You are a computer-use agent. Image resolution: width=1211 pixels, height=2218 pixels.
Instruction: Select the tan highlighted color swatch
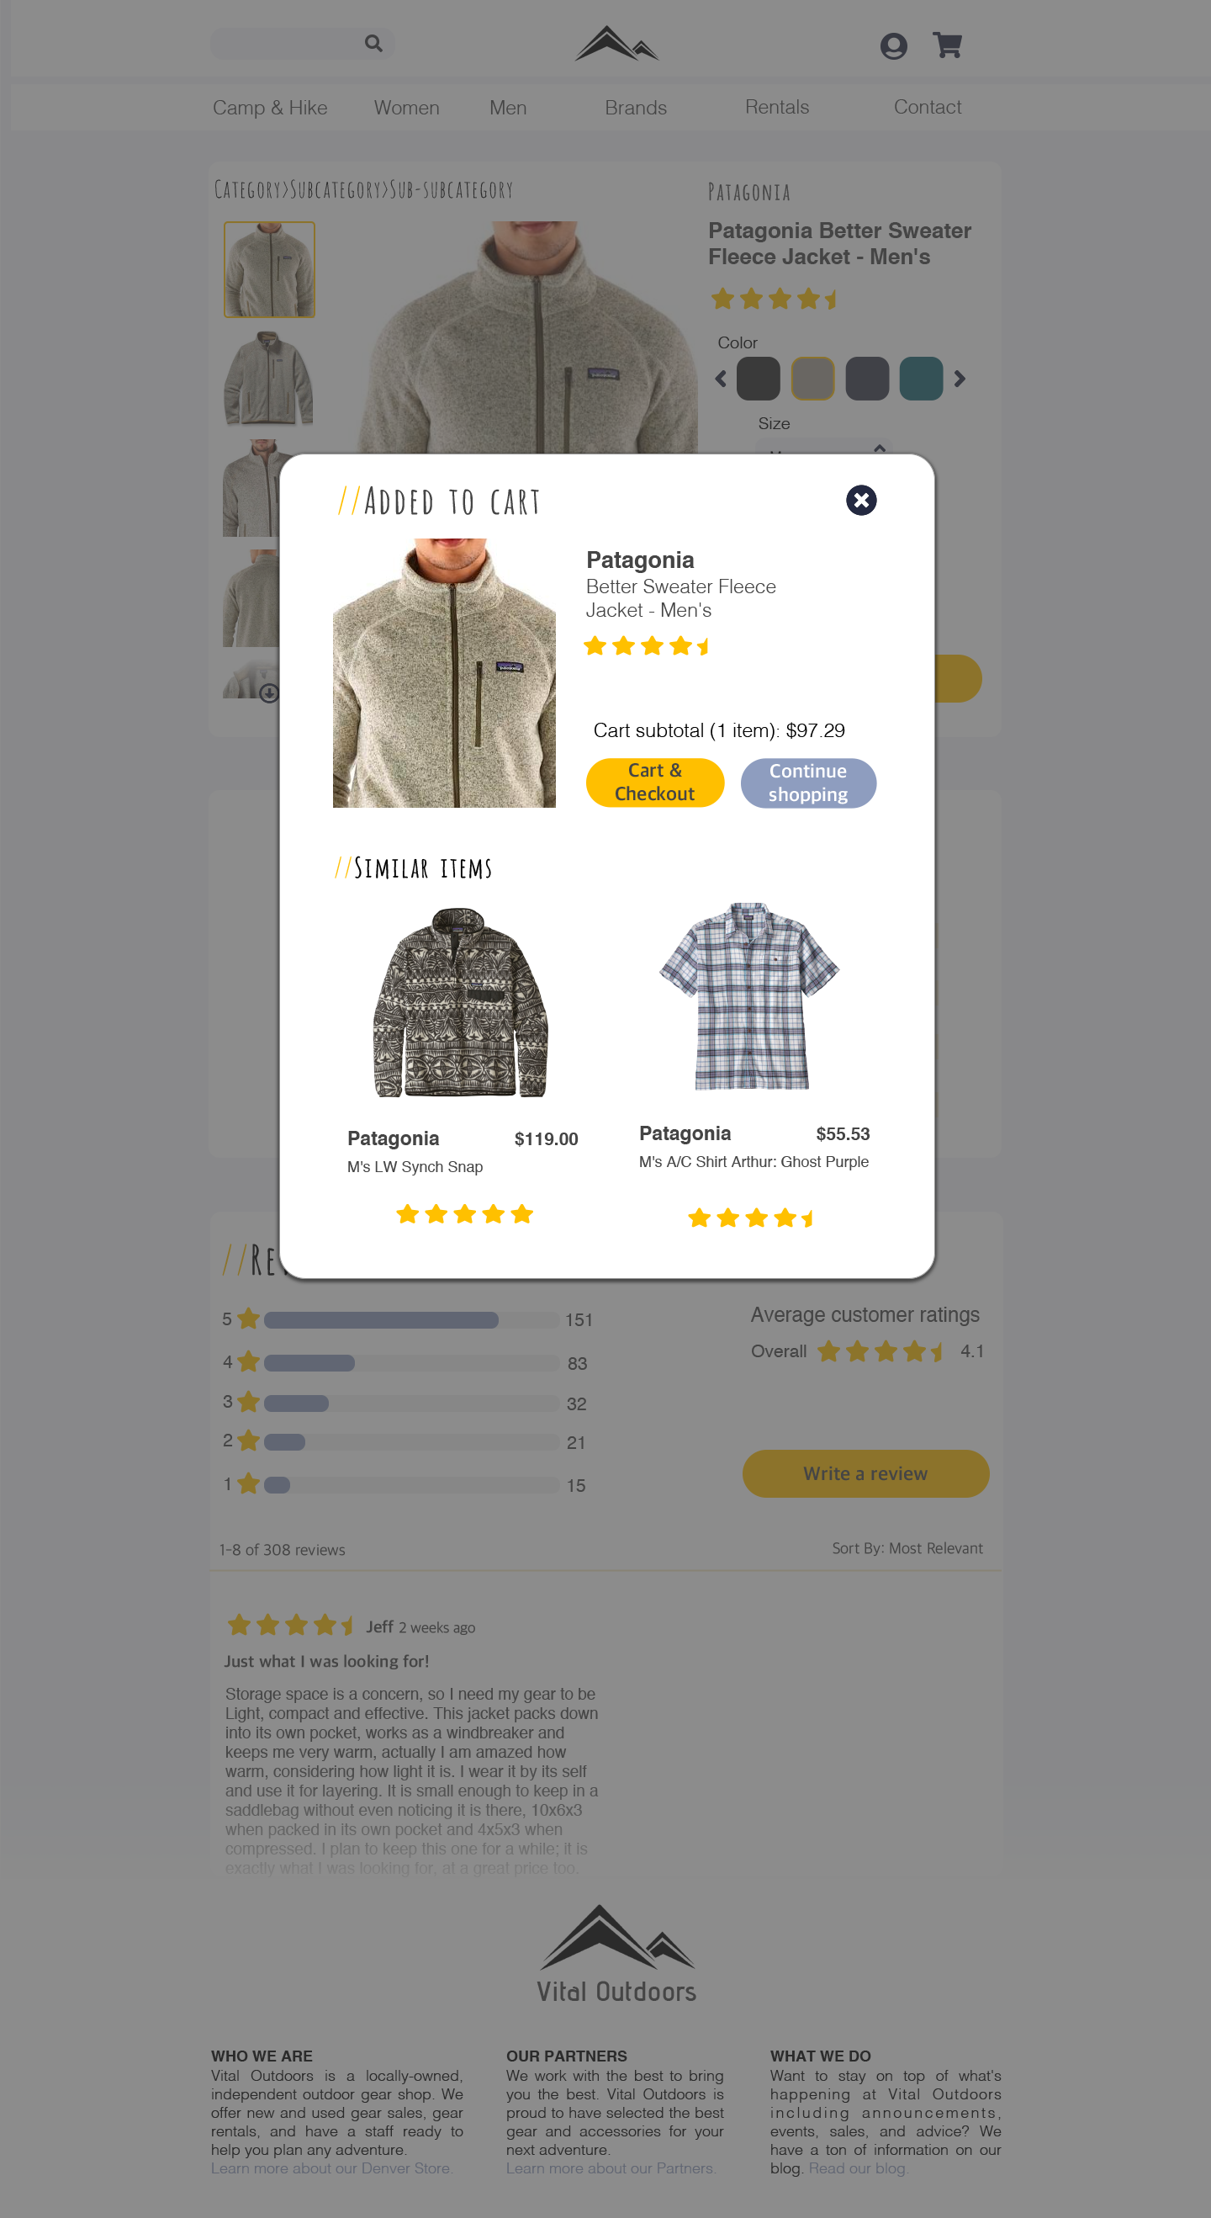[812, 379]
